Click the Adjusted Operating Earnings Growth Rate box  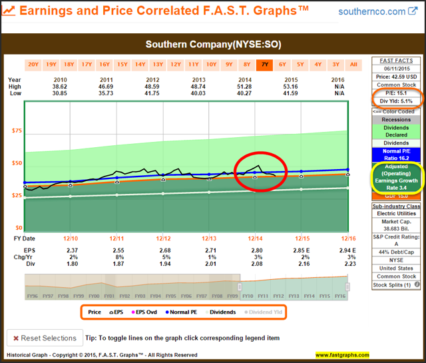pos(396,177)
